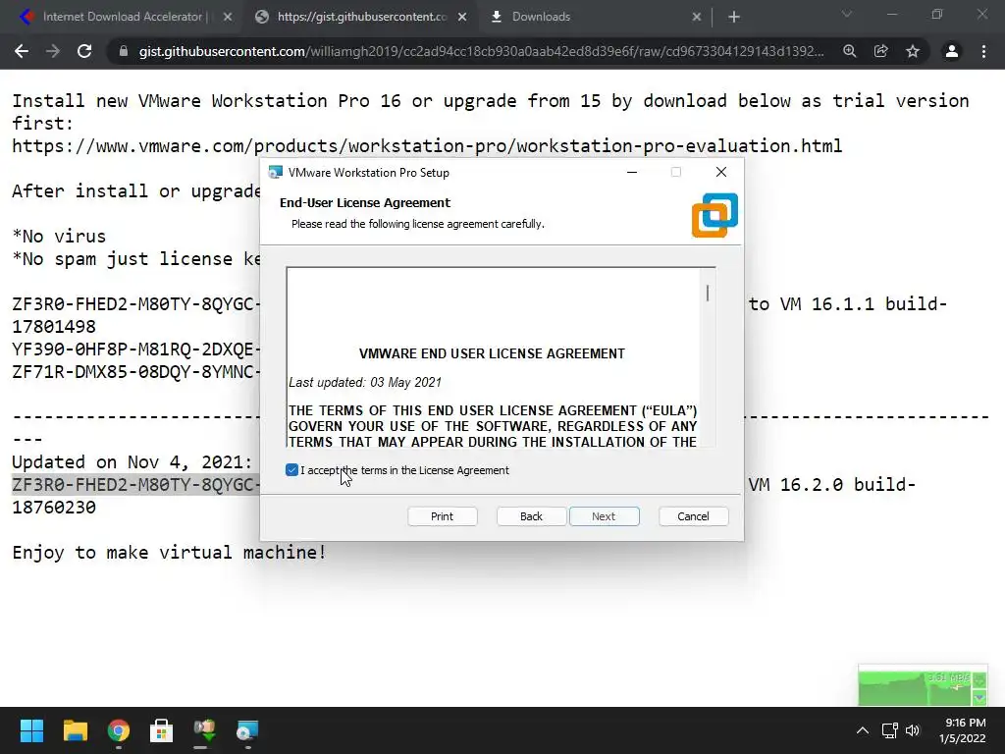Click "Enjoy to make virtual machine!" text
The image size is (1005, 754).
pos(169,552)
